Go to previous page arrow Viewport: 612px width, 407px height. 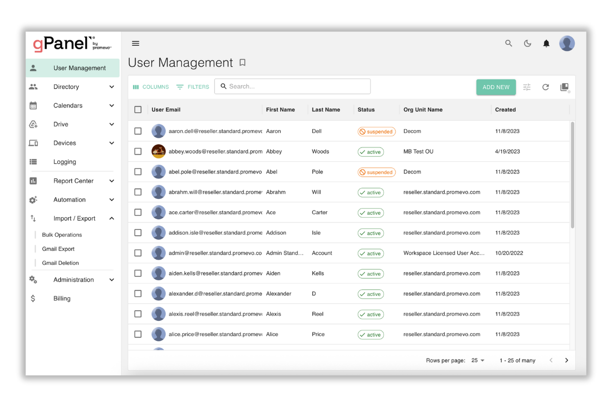tap(551, 360)
